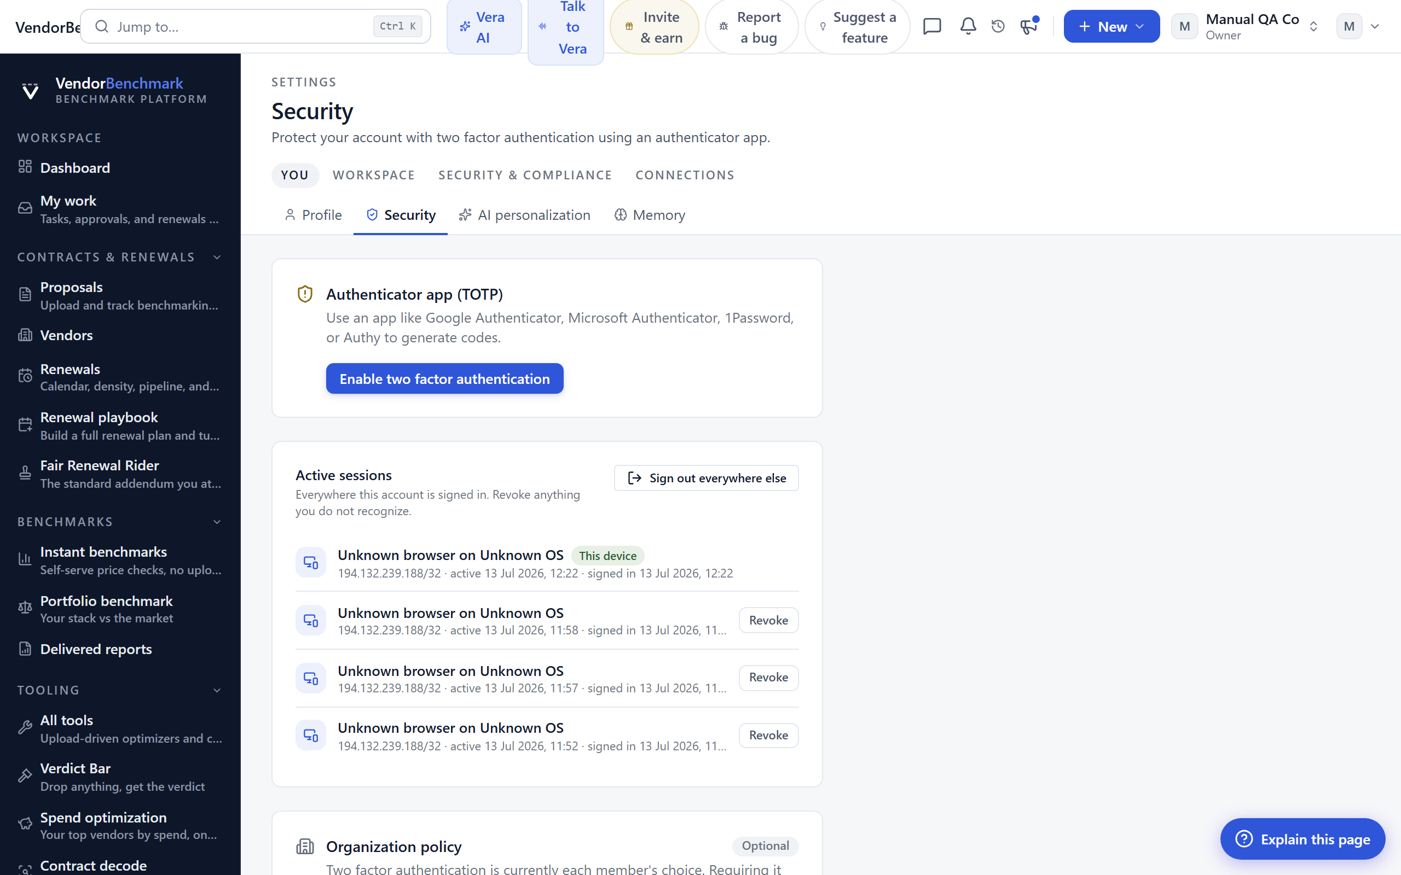Focus the Jump to search field
Viewport: 1401px width, 875px height.
[256, 26]
